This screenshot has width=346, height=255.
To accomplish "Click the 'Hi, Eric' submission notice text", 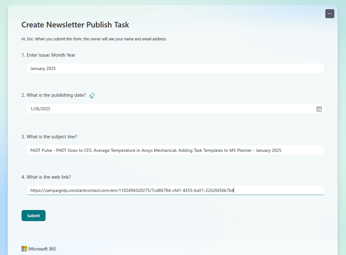I will [94, 39].
